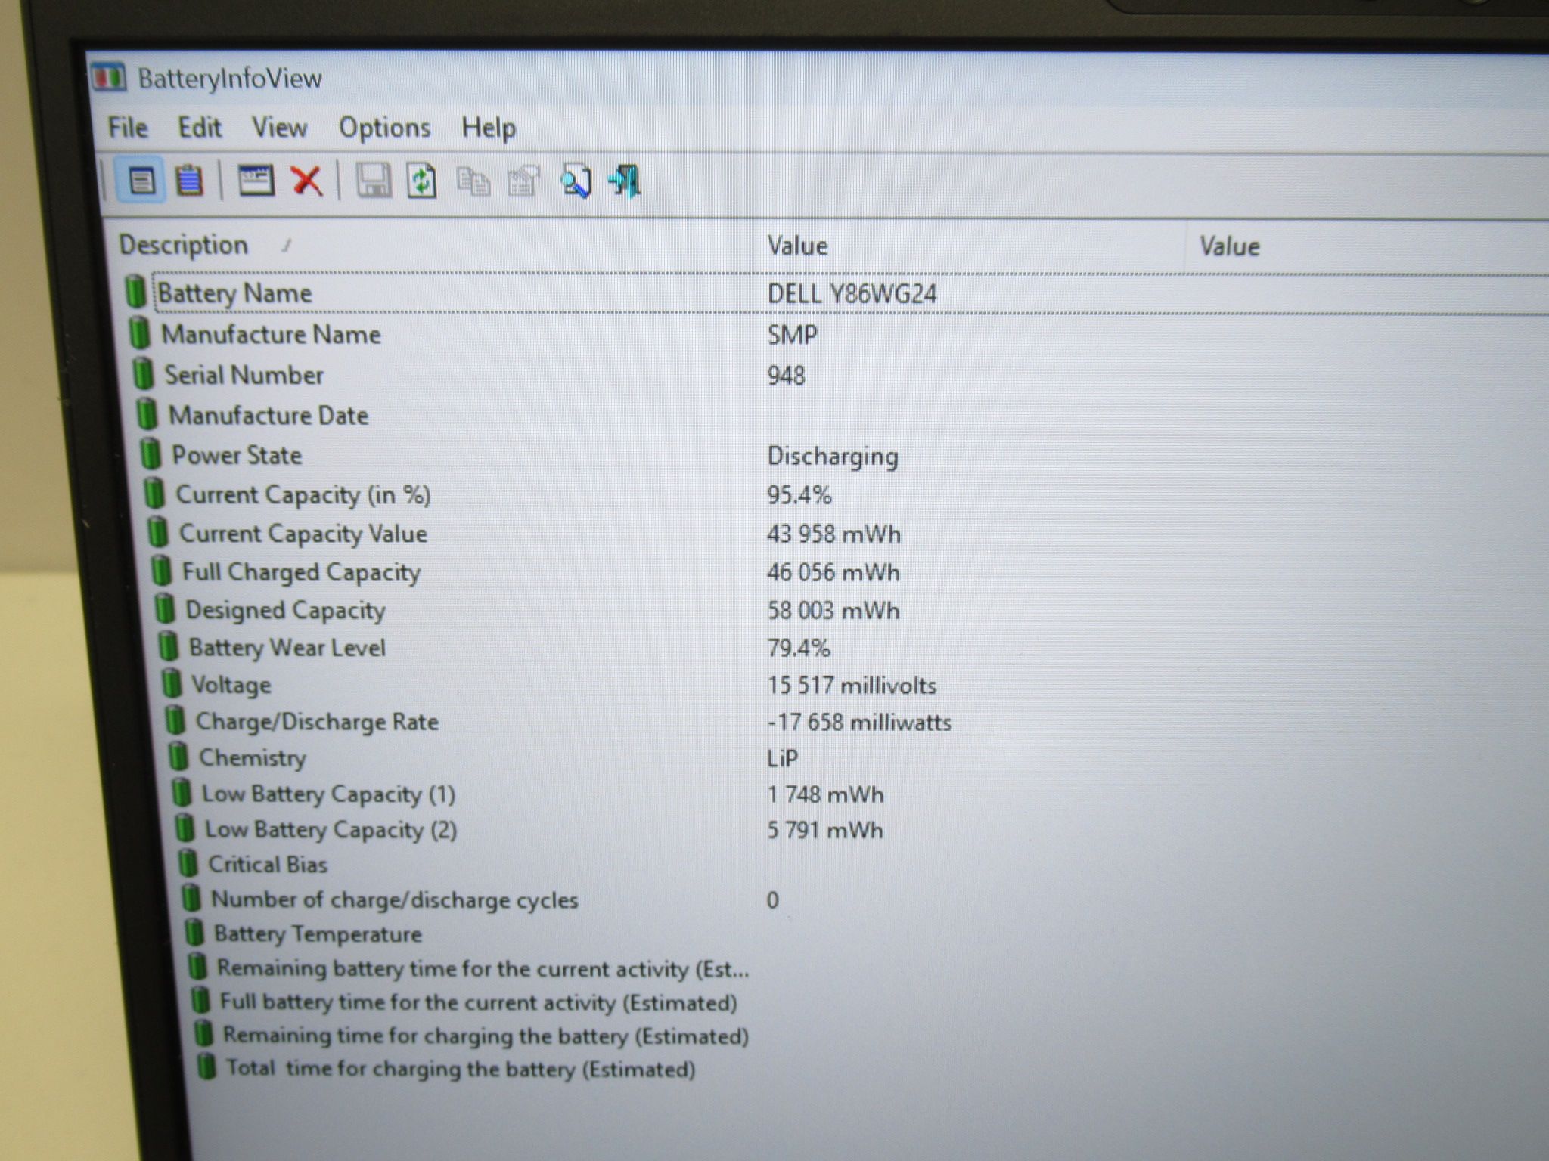
Task: Click the Add Log Line toolbar icon
Action: (256, 181)
